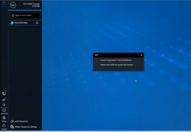Screen dimensions: 191x132
Task: Close the RDP connecting dialog
Action: click(141, 55)
